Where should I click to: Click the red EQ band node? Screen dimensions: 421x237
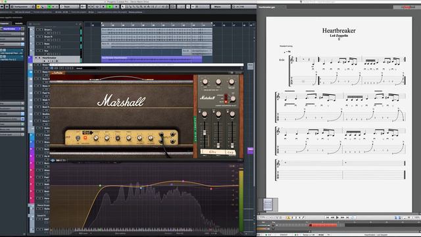(211, 189)
